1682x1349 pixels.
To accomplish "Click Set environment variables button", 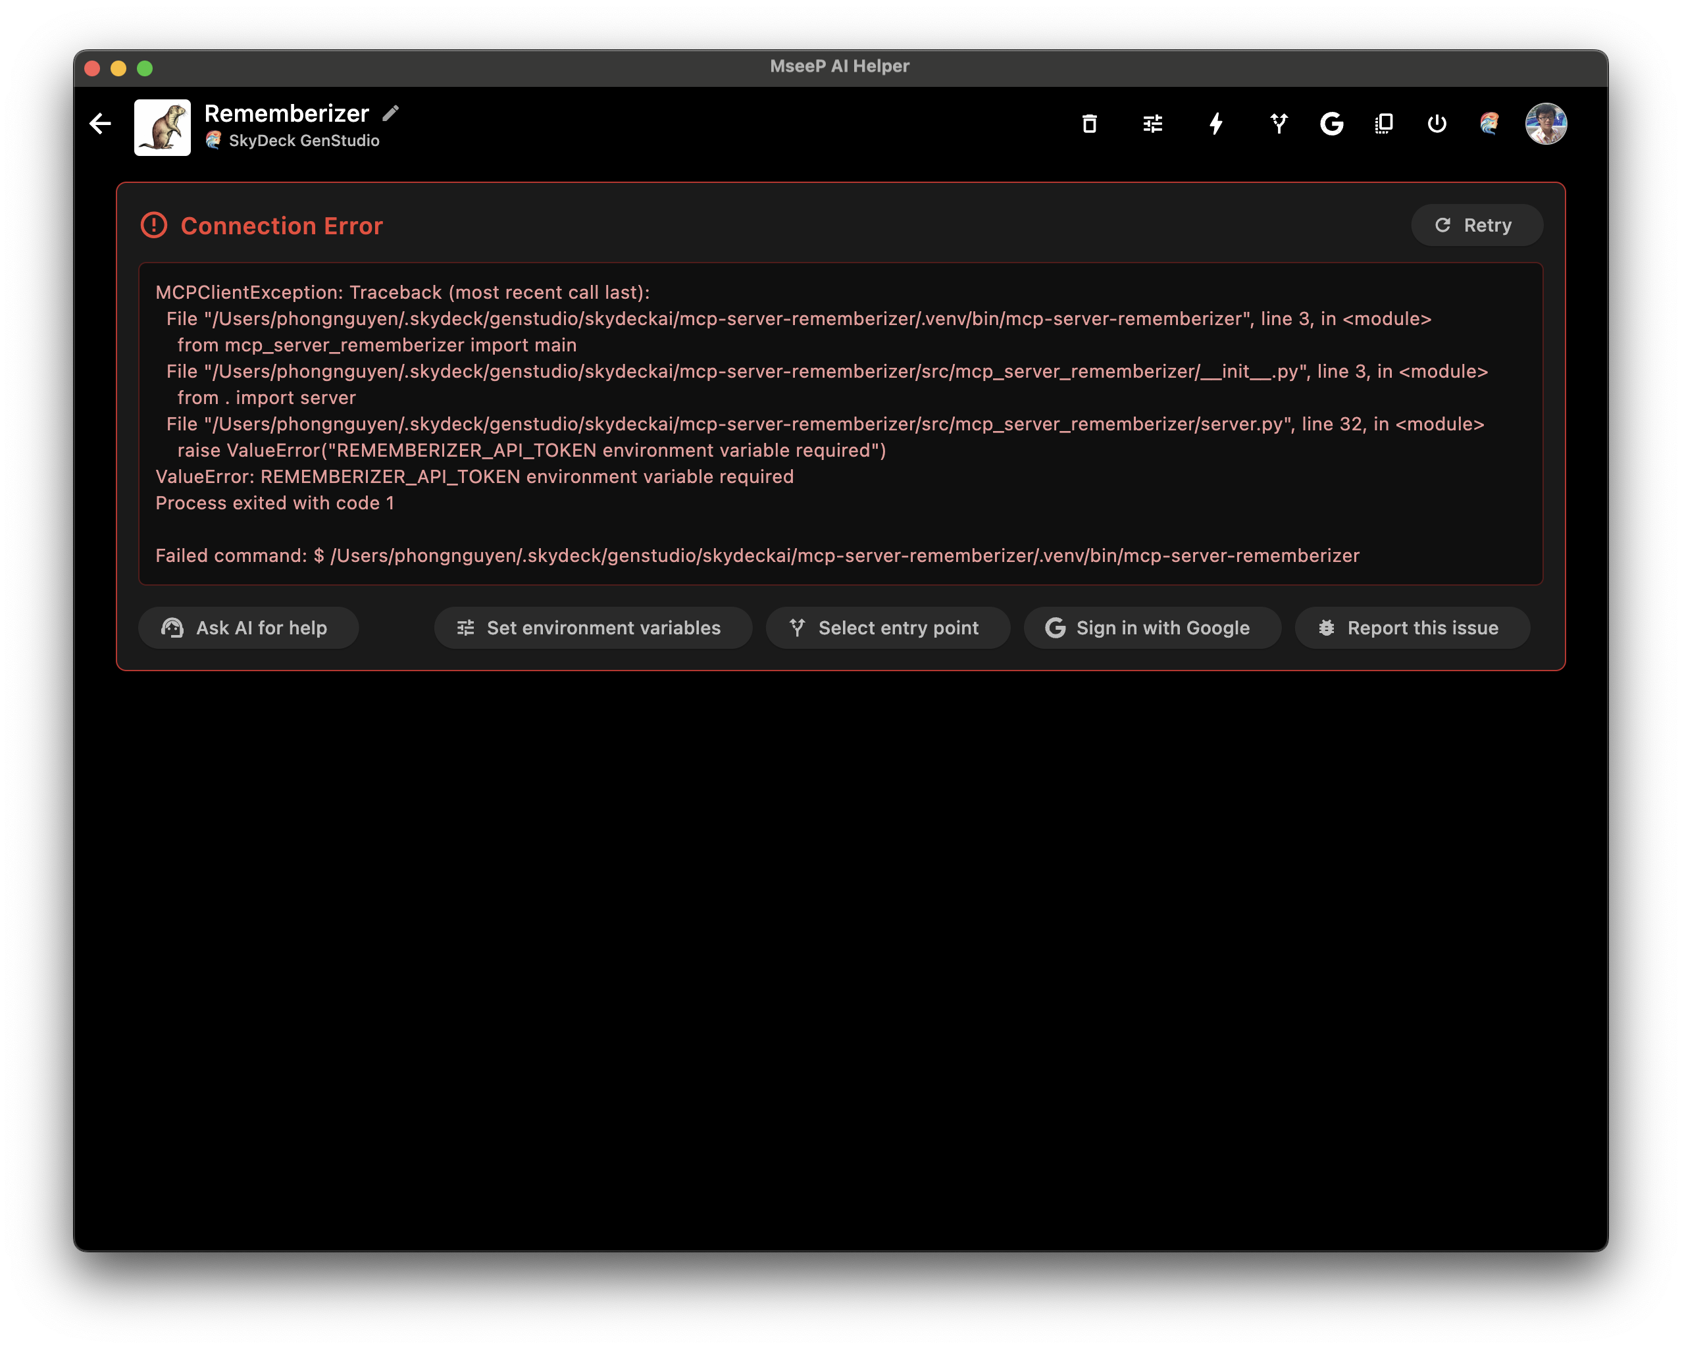I will coord(592,628).
